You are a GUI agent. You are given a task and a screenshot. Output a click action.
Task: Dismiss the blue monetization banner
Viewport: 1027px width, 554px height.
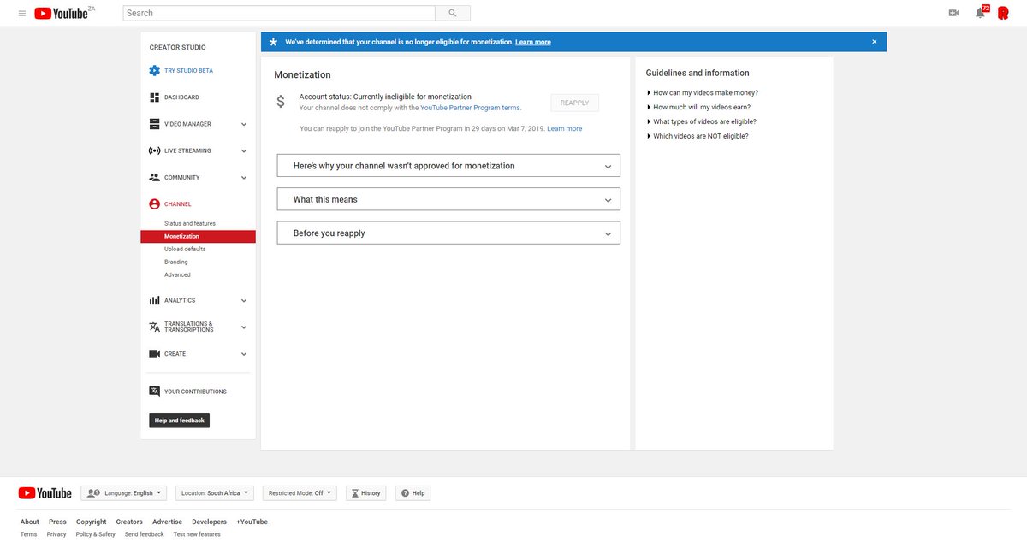tap(874, 42)
